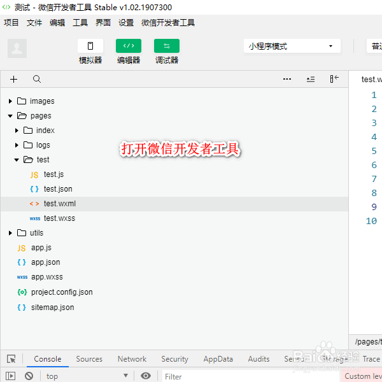Select the utils folder icon
Image resolution: width=382 pixels, height=382 pixels.
[x=22, y=232]
